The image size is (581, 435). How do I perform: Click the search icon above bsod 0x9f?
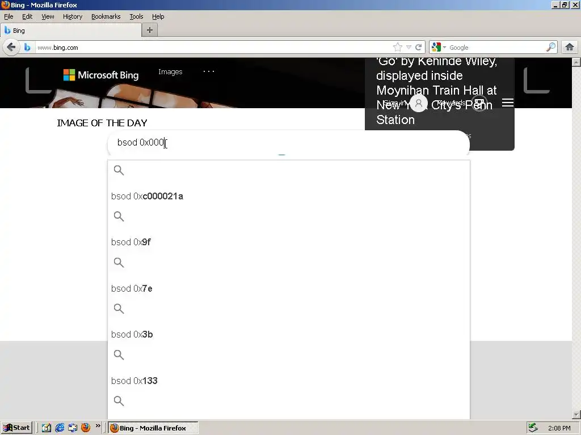(x=119, y=216)
